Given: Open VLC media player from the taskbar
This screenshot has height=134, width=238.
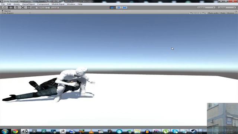Looking at the screenshot, I should pyautogui.click(x=91, y=131).
